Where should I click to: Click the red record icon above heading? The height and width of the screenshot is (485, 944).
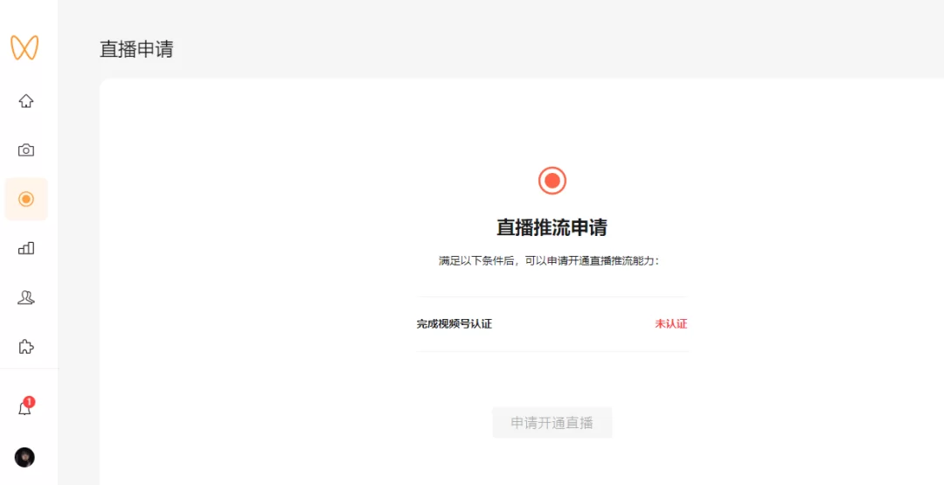pos(552,181)
